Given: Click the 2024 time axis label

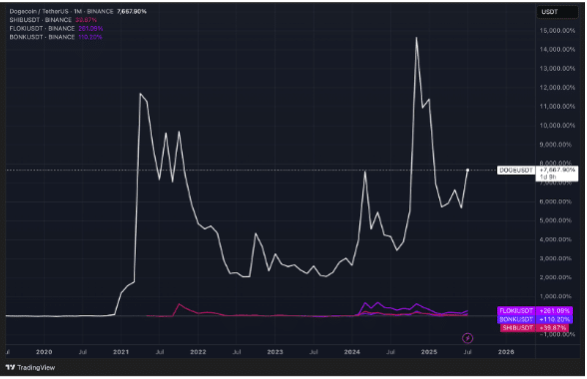Looking at the screenshot, I should [x=351, y=352].
